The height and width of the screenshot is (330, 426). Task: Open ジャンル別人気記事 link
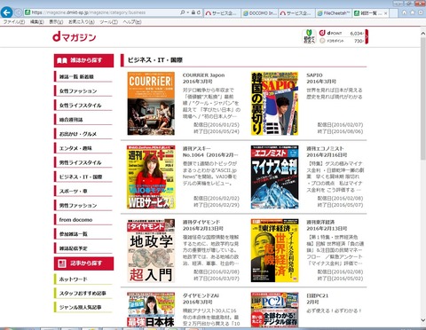(x=83, y=307)
